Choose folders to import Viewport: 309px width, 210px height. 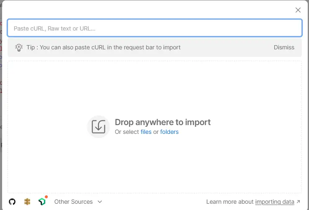pyautogui.click(x=169, y=132)
